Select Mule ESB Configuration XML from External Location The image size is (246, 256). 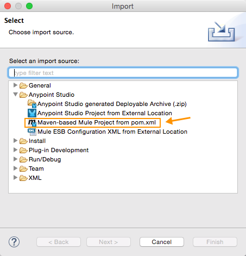[x=112, y=132]
